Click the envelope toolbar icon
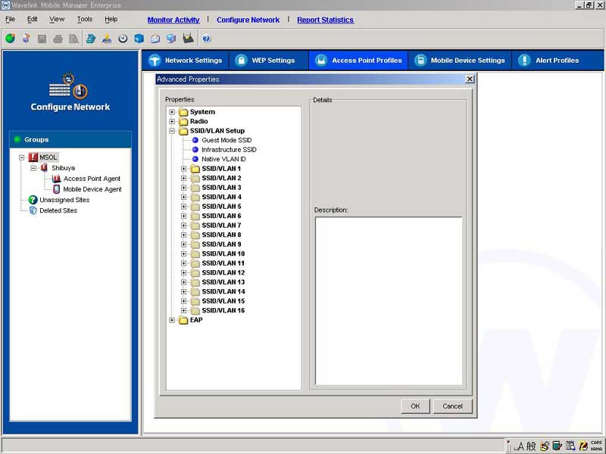606x454 pixels. [x=155, y=39]
